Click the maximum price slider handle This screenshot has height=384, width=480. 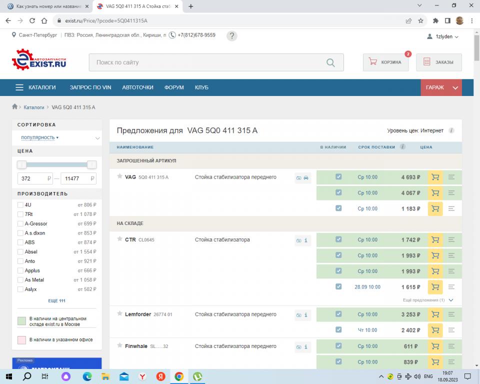pos(92,164)
